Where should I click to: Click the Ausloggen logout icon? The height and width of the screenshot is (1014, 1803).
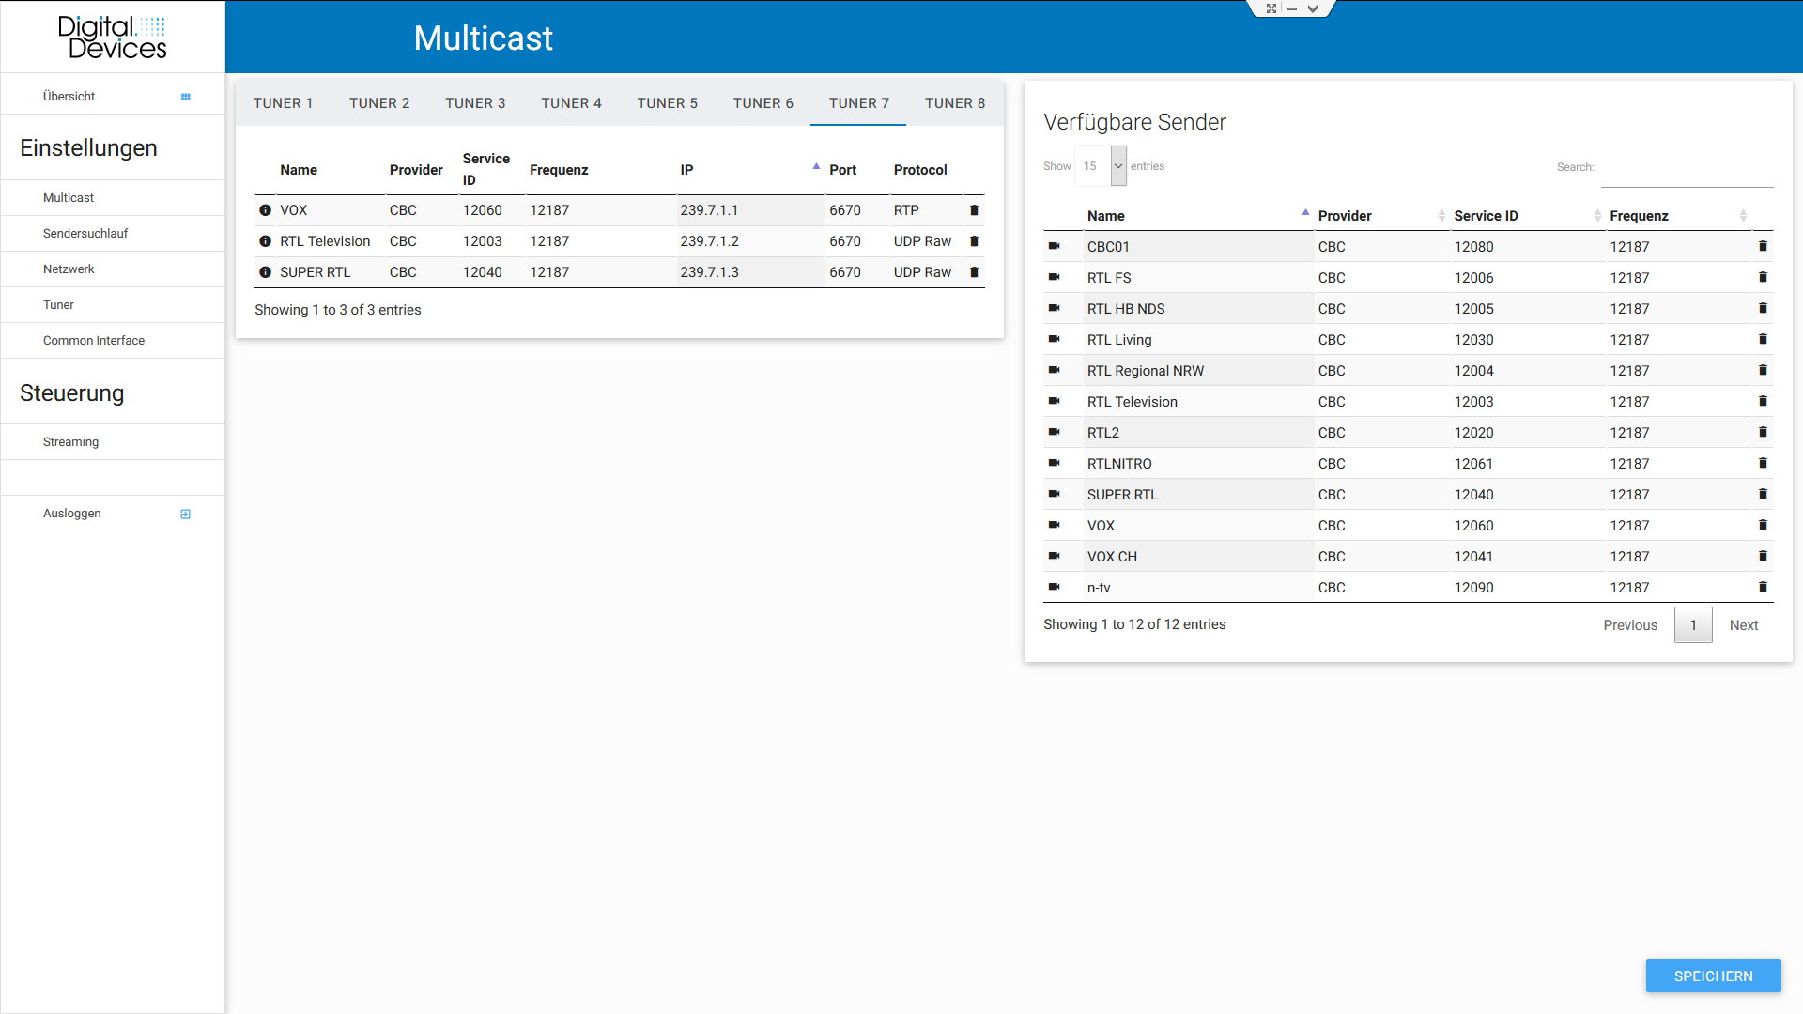(185, 514)
